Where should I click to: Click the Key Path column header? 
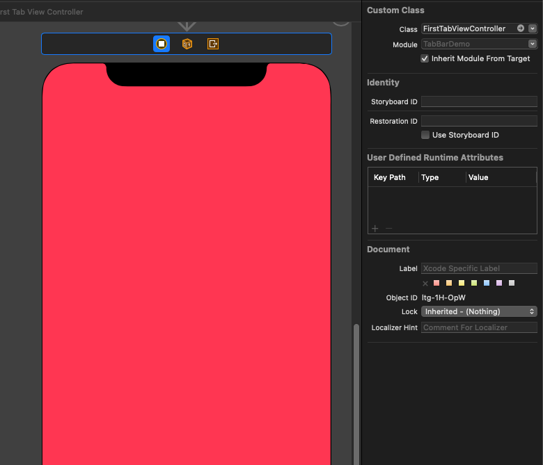pyautogui.click(x=390, y=177)
